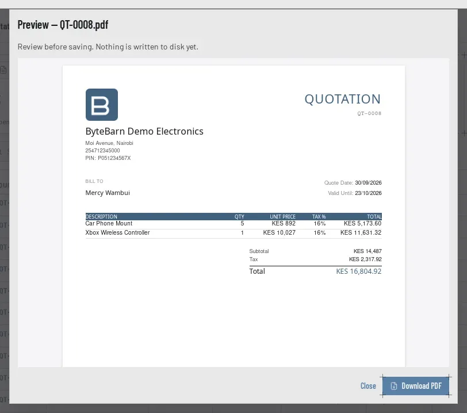The width and height of the screenshot is (467, 413).
Task: Click 'Xbox Wireless Controller' line item
Action: (x=118, y=233)
